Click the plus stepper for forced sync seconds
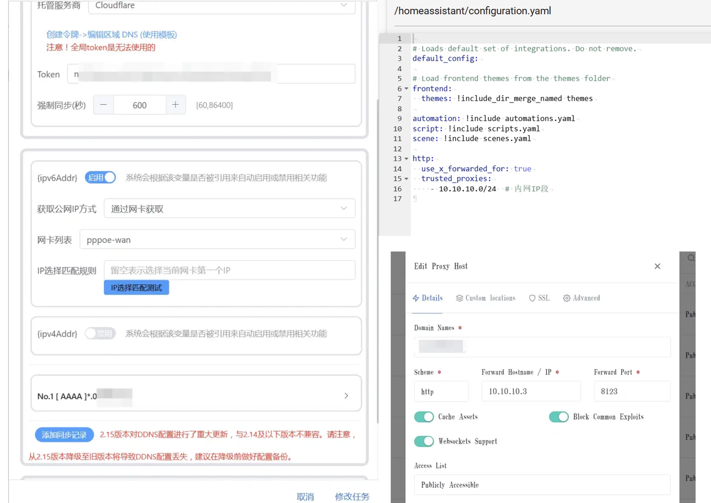Viewport: 711px width, 503px height. pos(176,105)
